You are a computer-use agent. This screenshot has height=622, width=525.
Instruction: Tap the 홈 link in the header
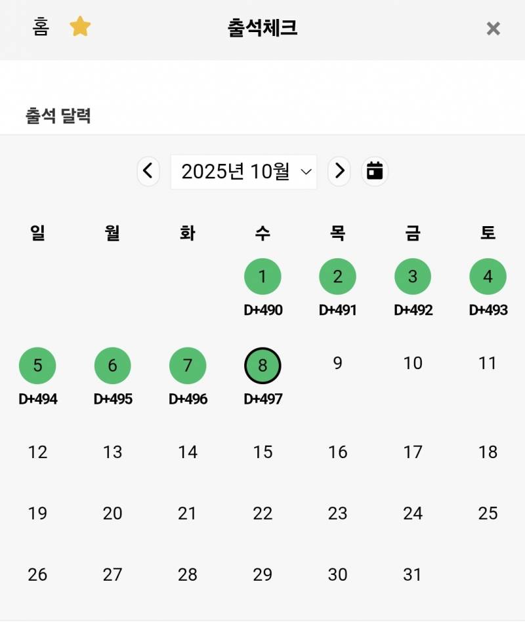pyautogui.click(x=41, y=27)
